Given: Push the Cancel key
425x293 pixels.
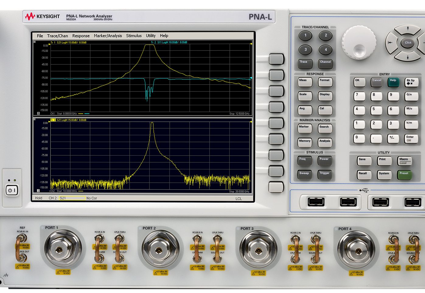Looking at the screenshot, I should point(377,82).
